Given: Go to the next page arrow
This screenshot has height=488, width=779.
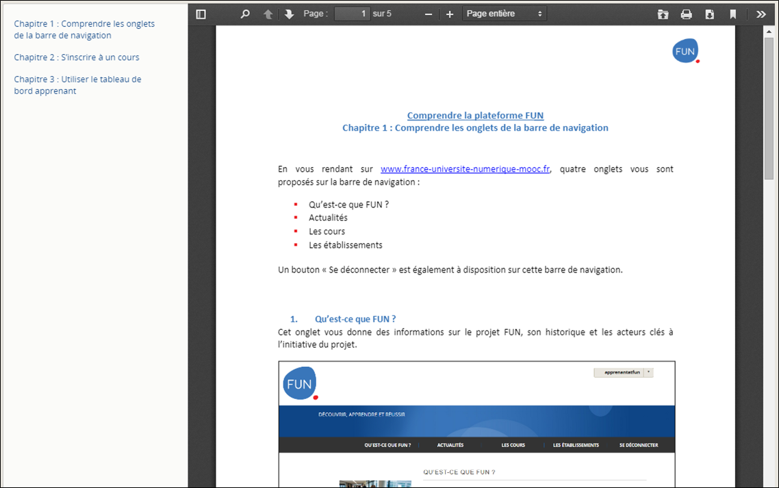Looking at the screenshot, I should (x=289, y=14).
